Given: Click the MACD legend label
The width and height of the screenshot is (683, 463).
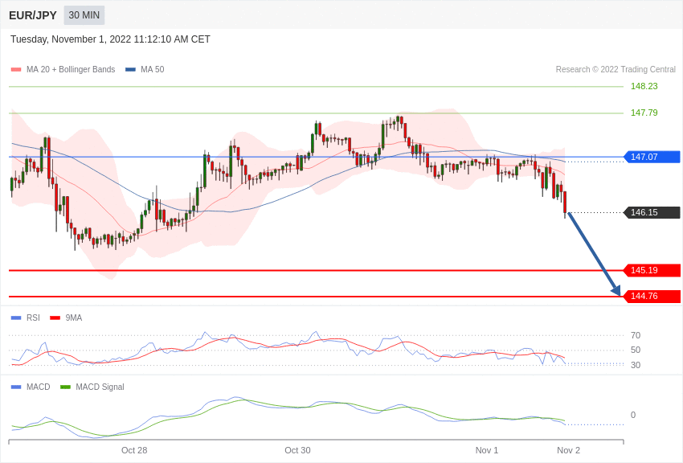Looking at the screenshot, I should click(x=38, y=387).
